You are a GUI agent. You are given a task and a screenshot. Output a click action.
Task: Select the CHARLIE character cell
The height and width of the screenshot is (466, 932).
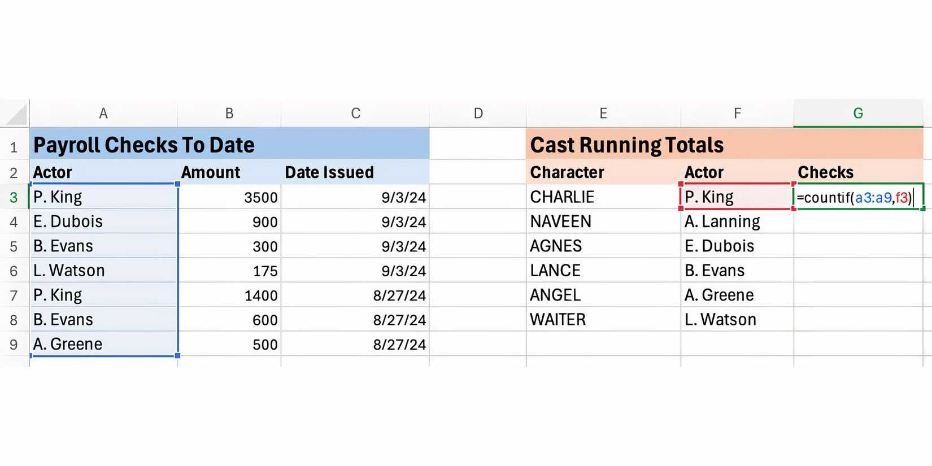pyautogui.click(x=603, y=197)
